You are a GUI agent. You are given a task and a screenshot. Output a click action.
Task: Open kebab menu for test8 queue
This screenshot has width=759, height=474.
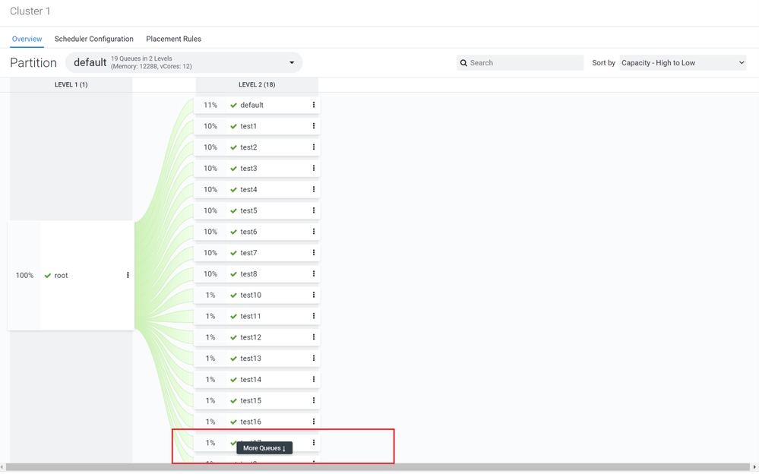[x=314, y=273]
